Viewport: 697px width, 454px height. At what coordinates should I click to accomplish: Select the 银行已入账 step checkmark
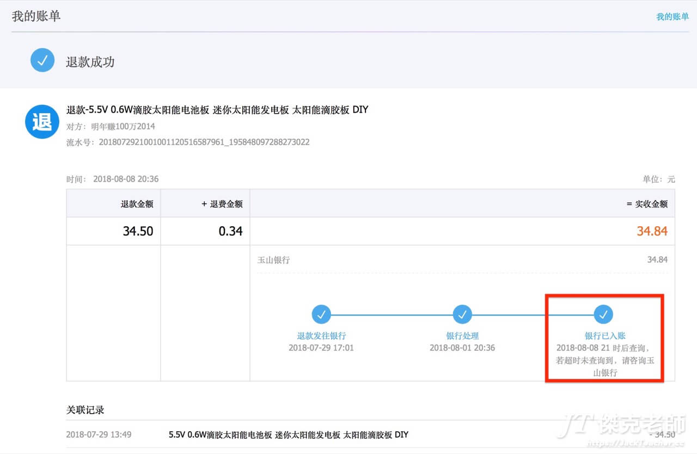point(603,314)
